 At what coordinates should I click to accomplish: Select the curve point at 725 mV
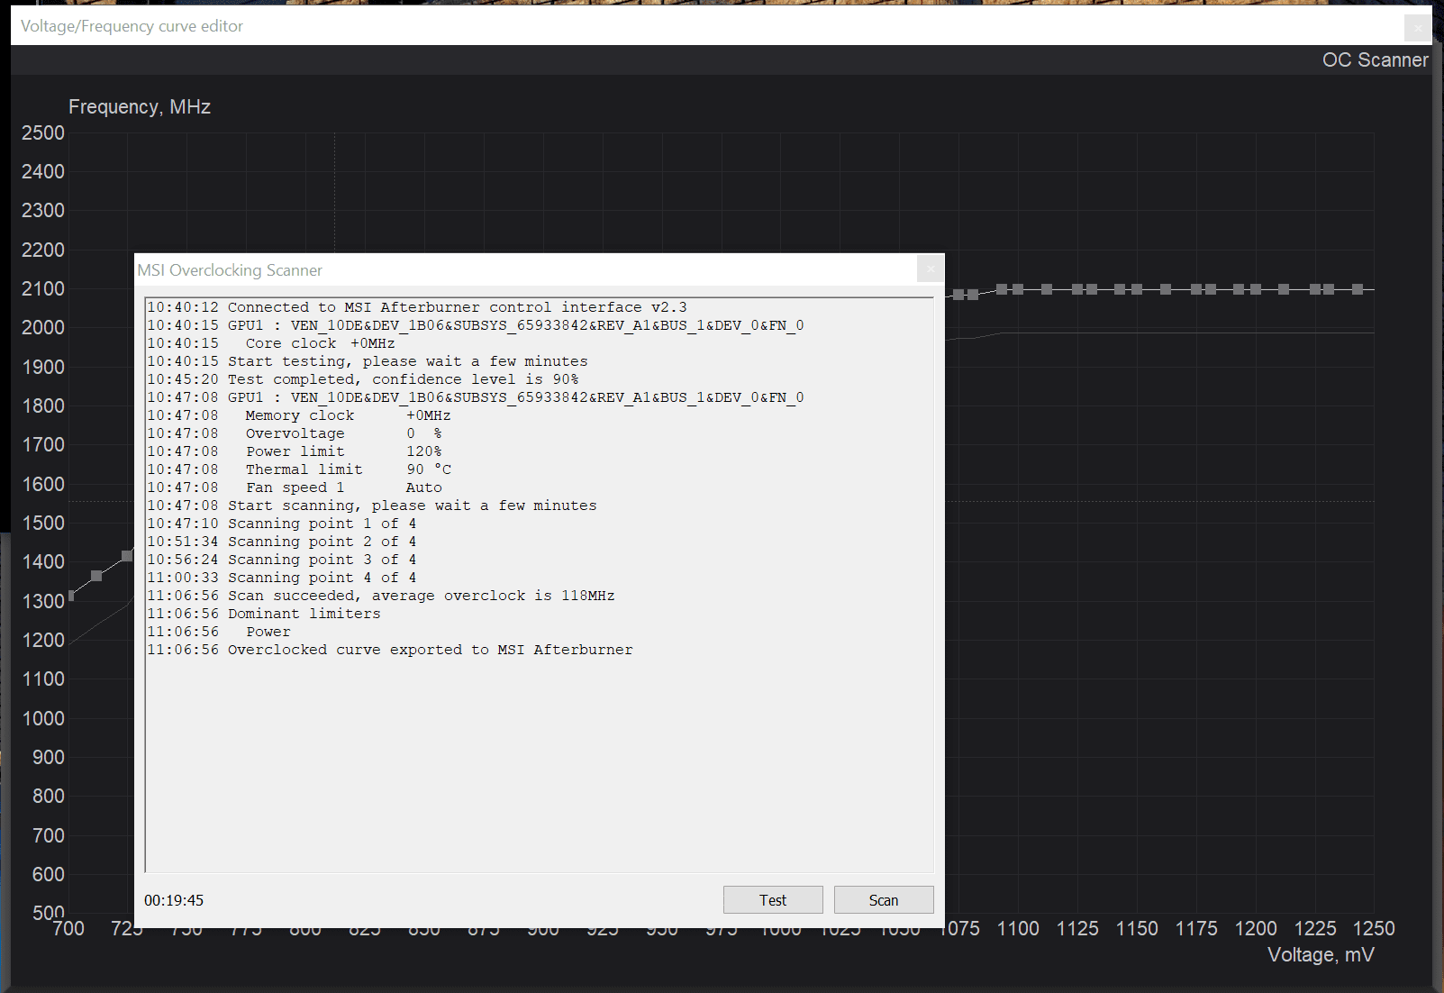[x=127, y=556]
